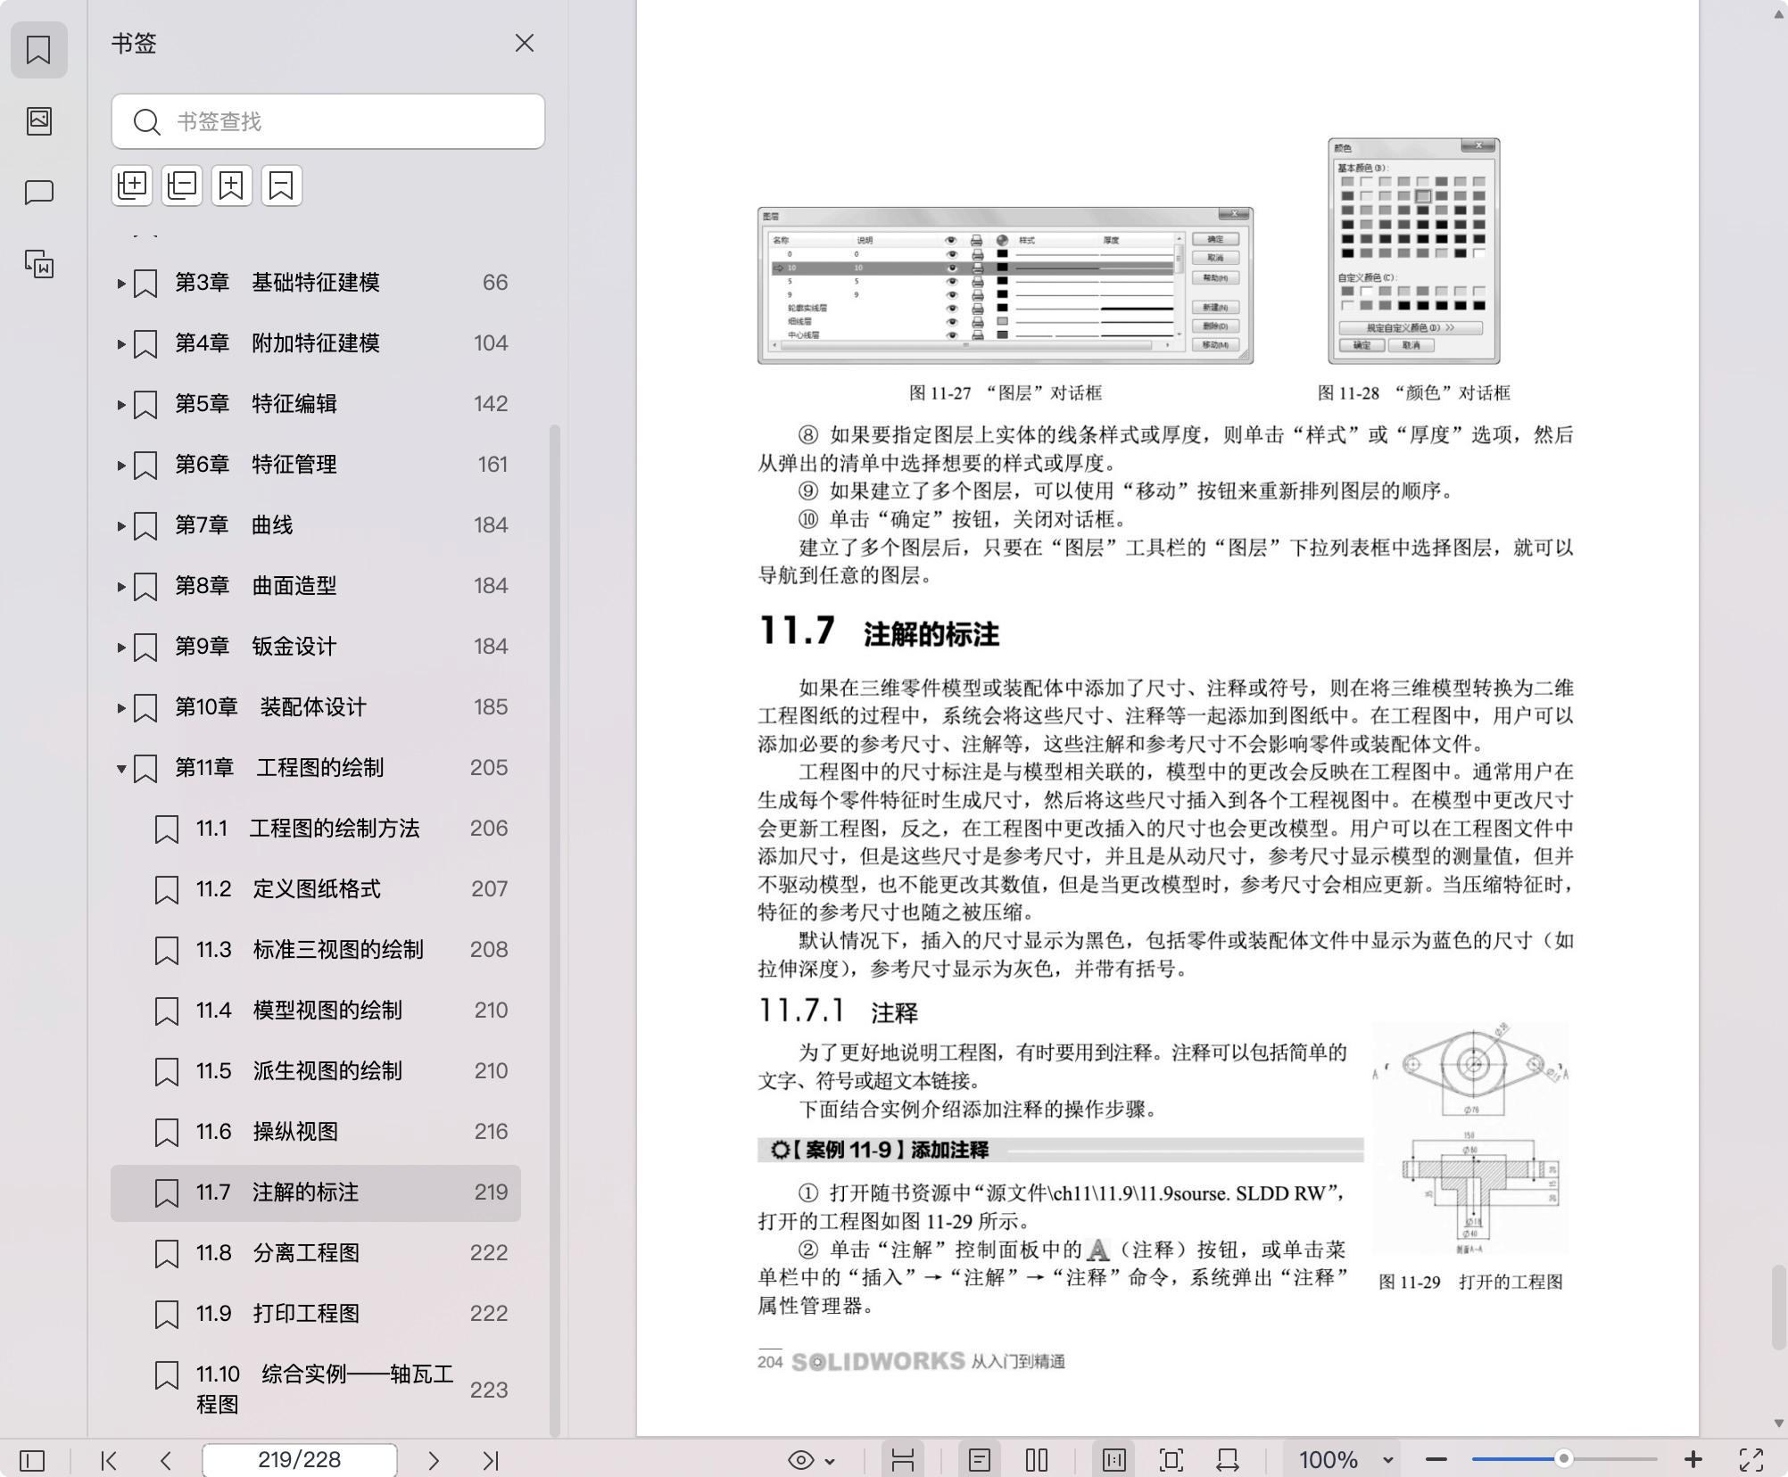Expand the 第9章 钣金设计 bookmark
This screenshot has width=1788, height=1477.
121,648
